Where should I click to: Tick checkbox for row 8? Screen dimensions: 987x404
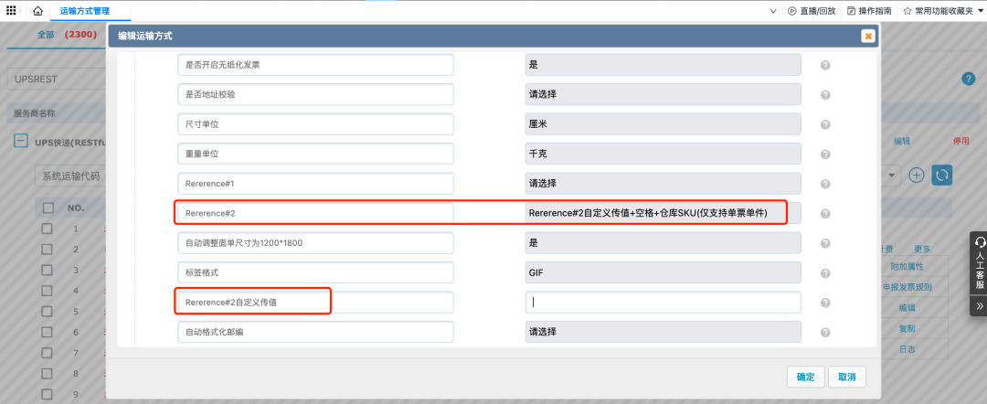(x=48, y=374)
